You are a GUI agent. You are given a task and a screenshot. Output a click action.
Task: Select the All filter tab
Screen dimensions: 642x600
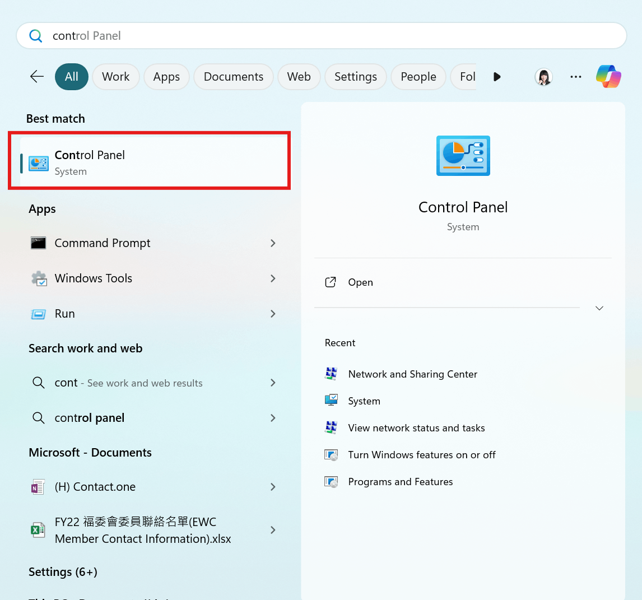[x=72, y=77]
